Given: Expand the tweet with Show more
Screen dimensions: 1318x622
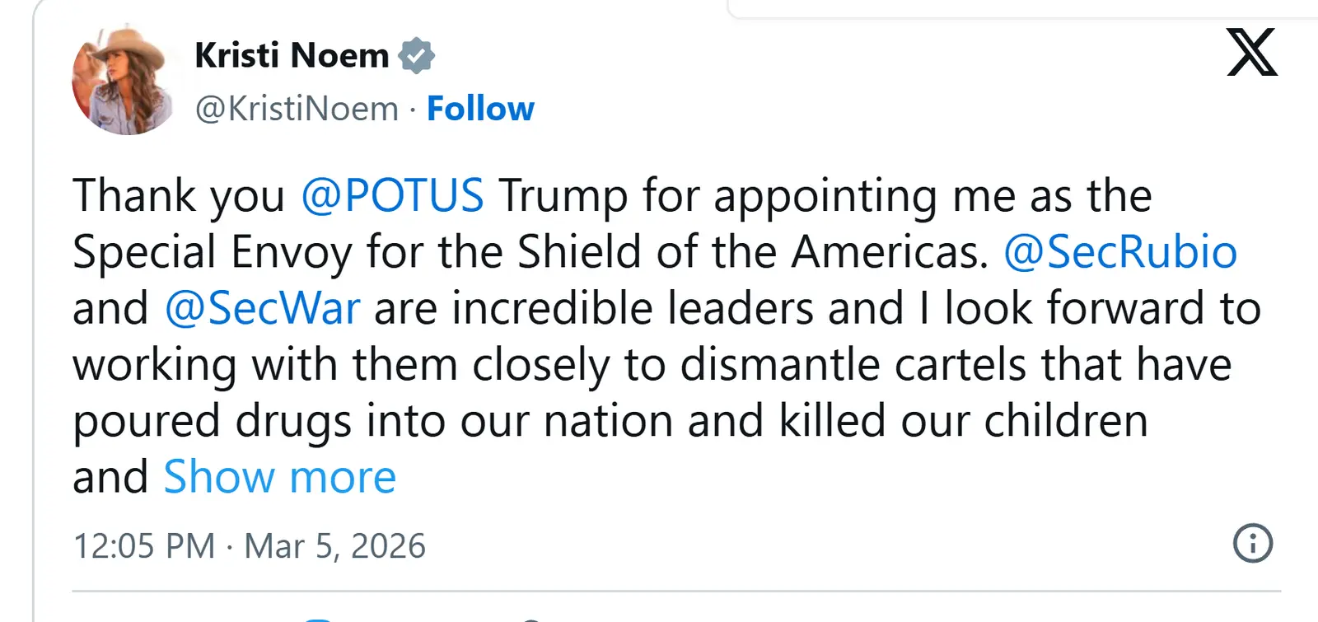Looking at the screenshot, I should [x=280, y=477].
